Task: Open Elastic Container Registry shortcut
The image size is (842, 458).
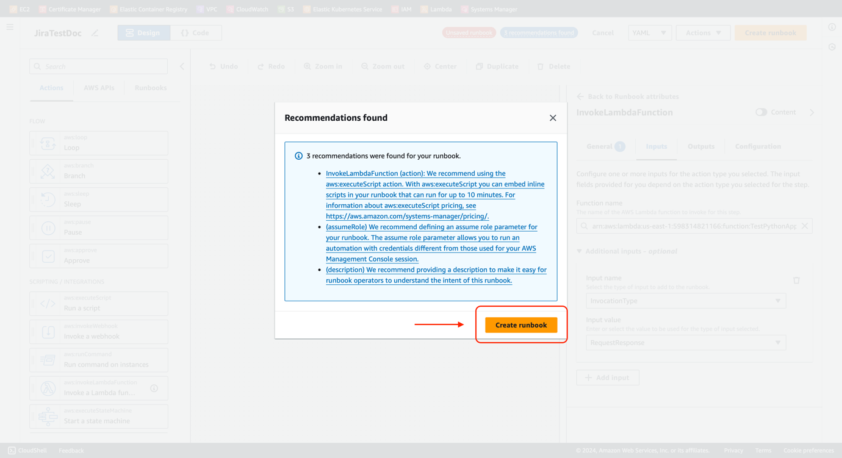Action: (148, 9)
